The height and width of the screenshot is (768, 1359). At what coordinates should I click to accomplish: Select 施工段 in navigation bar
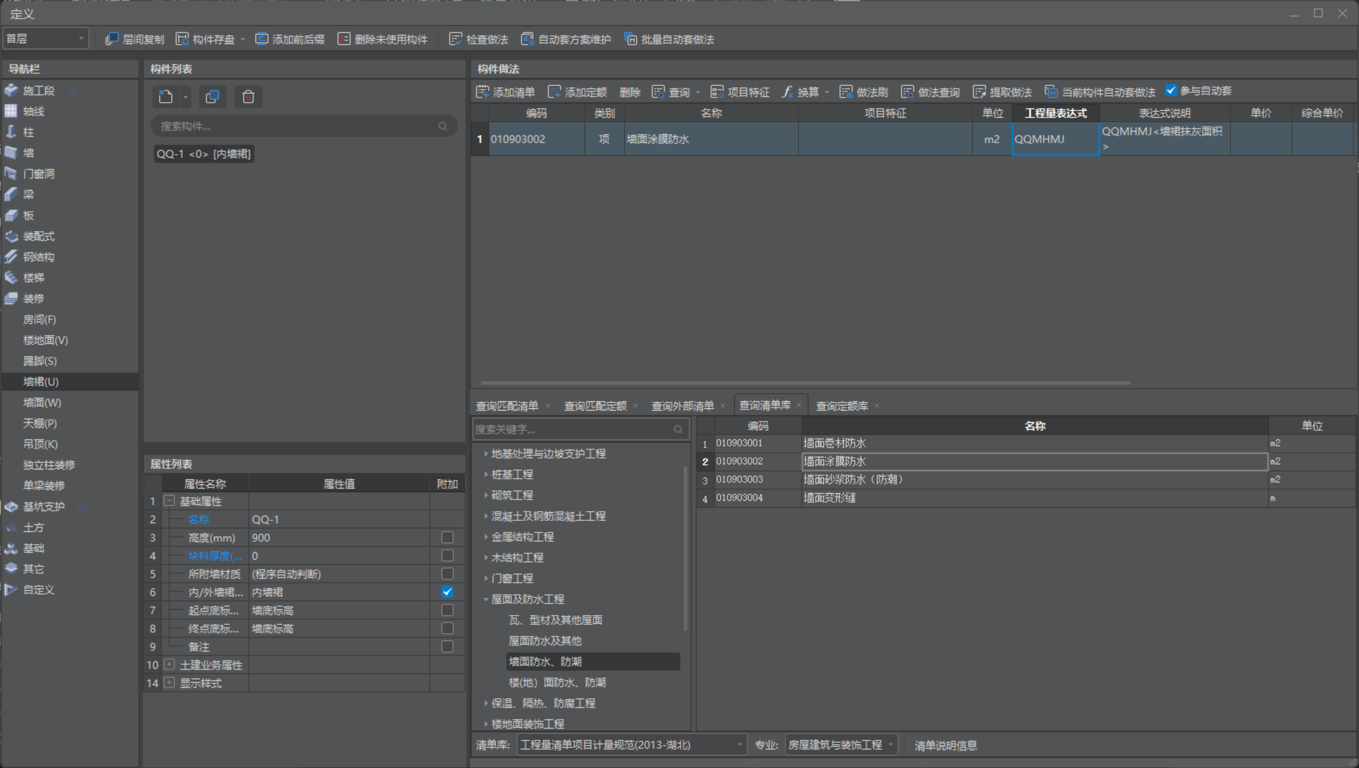tap(38, 90)
